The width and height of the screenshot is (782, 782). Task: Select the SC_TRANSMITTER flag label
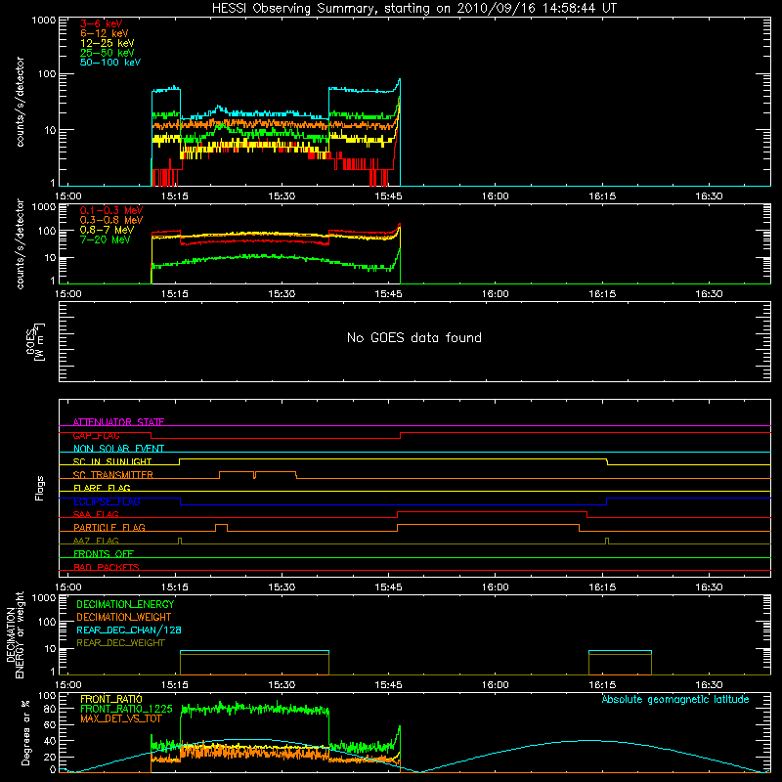point(112,474)
